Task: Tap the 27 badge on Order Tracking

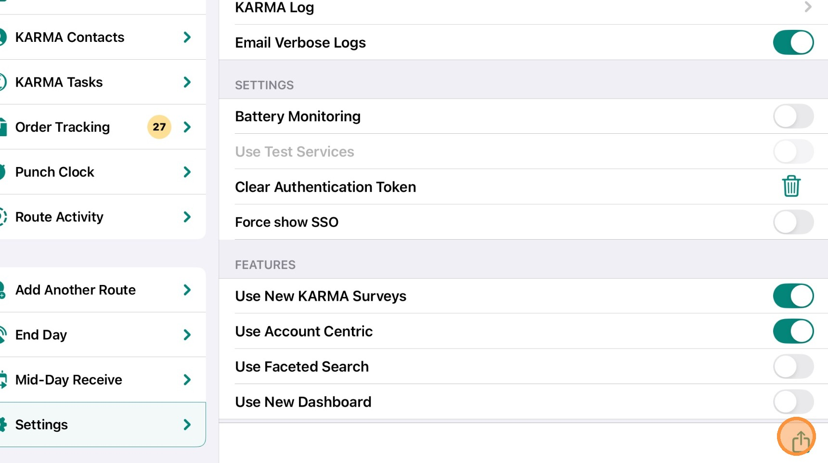Action: 159,127
